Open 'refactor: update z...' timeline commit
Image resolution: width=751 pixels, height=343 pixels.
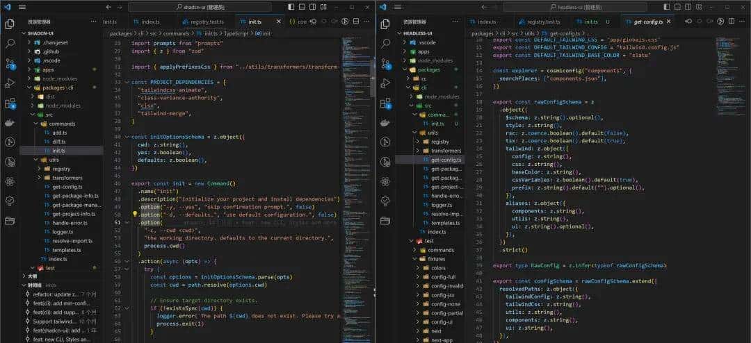pyautogui.click(x=61, y=294)
